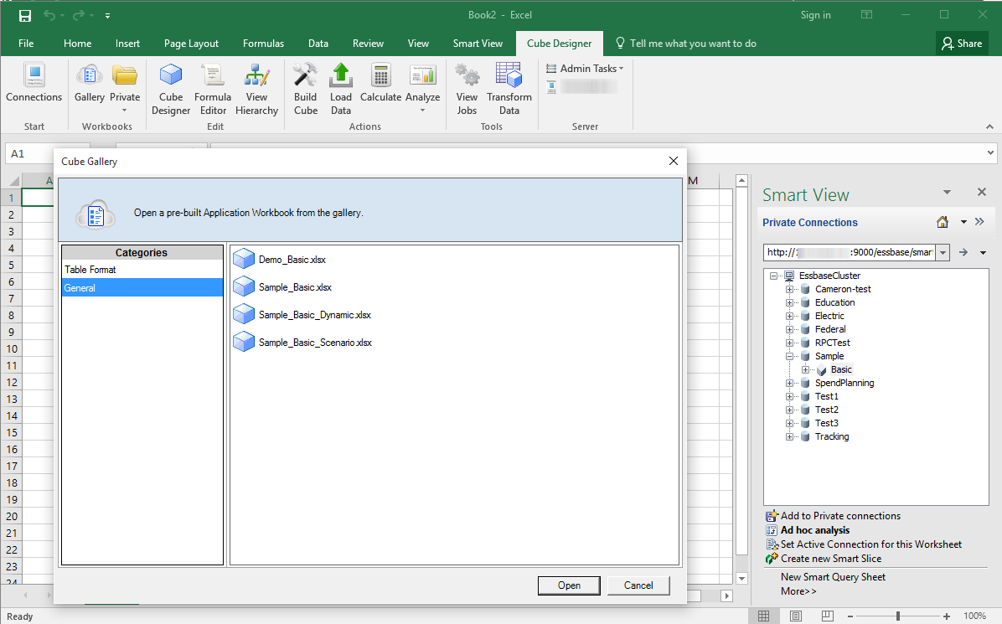Start Ad hoc analysis

coord(815,530)
